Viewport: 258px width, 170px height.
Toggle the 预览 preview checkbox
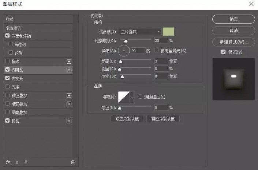coord(223,52)
